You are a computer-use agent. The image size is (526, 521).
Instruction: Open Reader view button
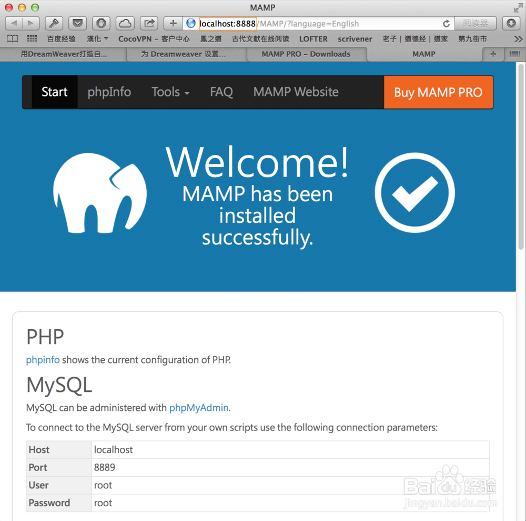pos(476,24)
